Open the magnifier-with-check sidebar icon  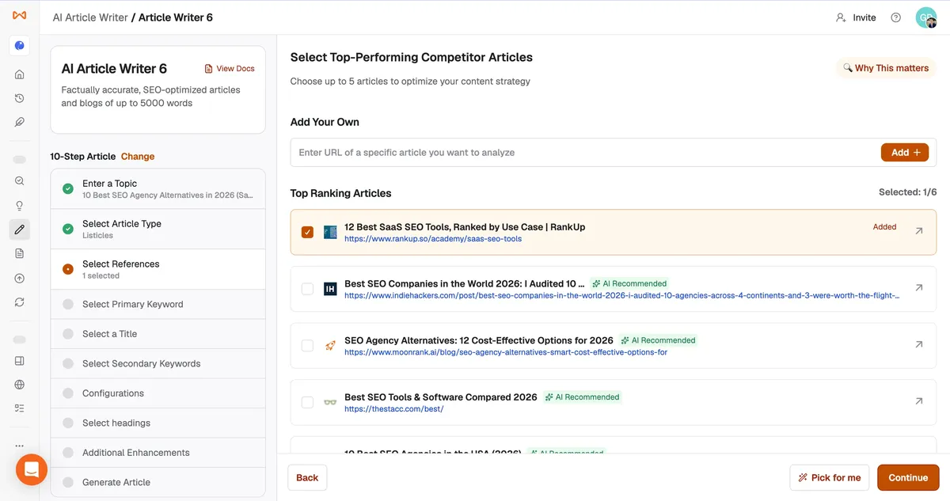pyautogui.click(x=20, y=181)
